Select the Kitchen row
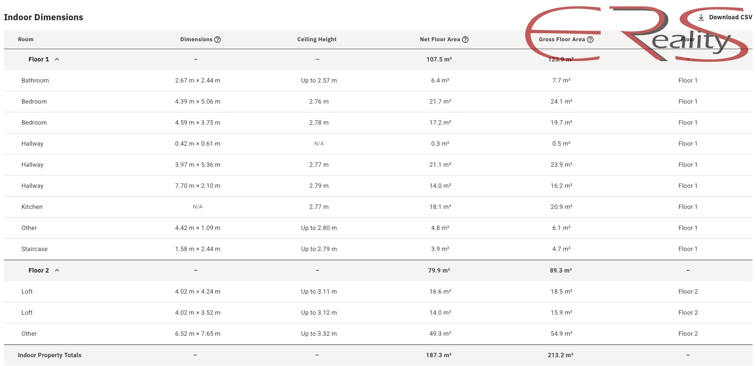Screen dimensions: 756x366 click(378, 207)
